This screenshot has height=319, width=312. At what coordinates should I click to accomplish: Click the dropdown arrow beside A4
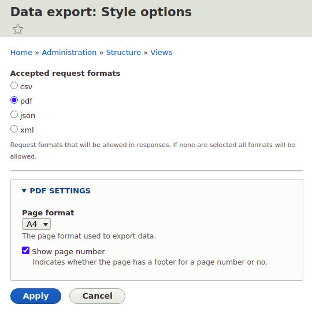click(x=46, y=225)
